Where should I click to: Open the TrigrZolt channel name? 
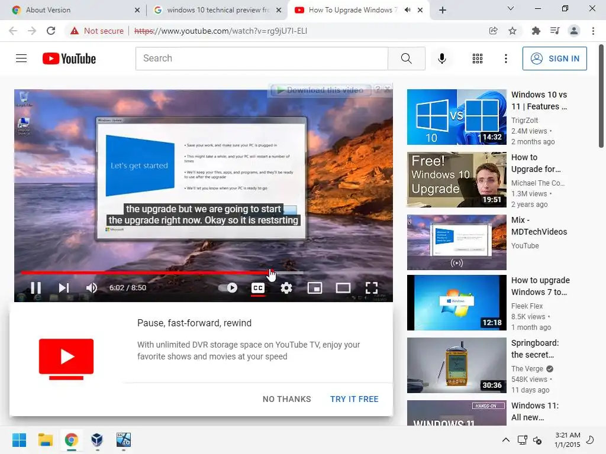pyautogui.click(x=524, y=120)
